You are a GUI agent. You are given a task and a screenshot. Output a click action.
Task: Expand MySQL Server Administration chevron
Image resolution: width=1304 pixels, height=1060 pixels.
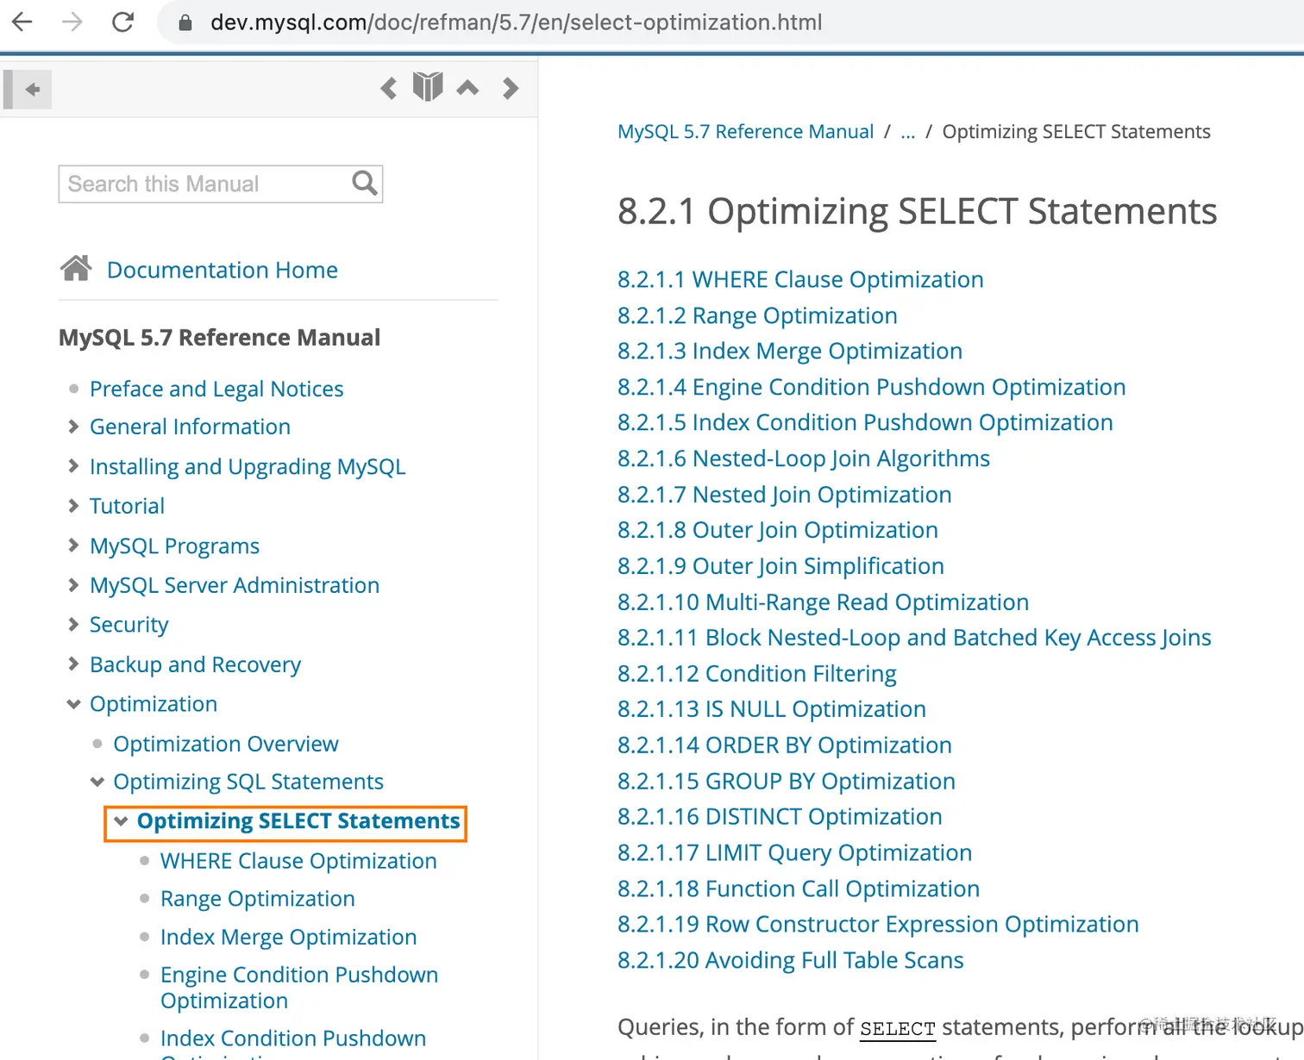point(73,585)
